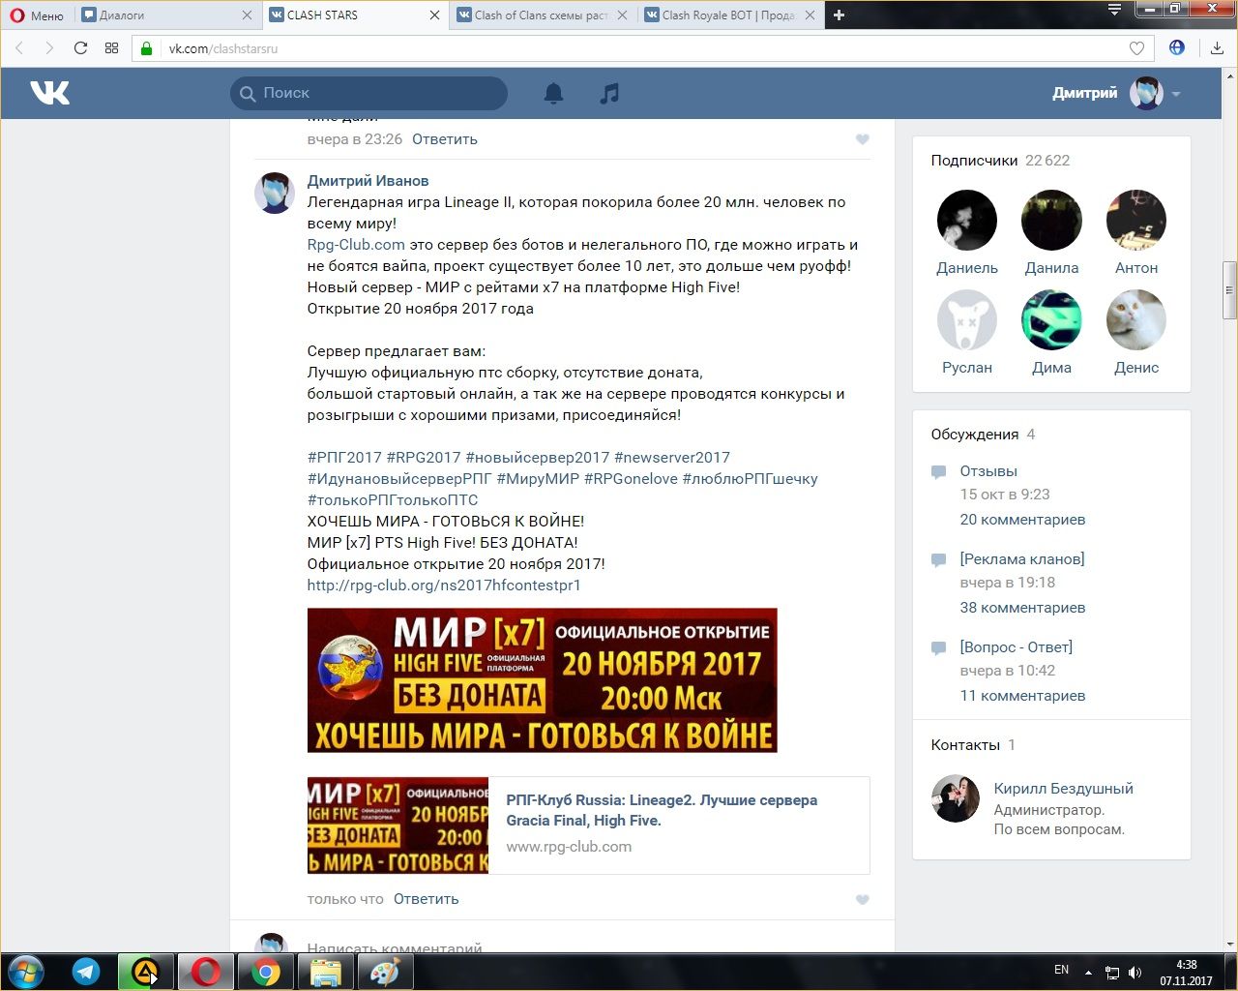Screen dimensions: 1238x991
Task: Open subscriber Дима's avatar
Action: pyautogui.click(x=1051, y=320)
